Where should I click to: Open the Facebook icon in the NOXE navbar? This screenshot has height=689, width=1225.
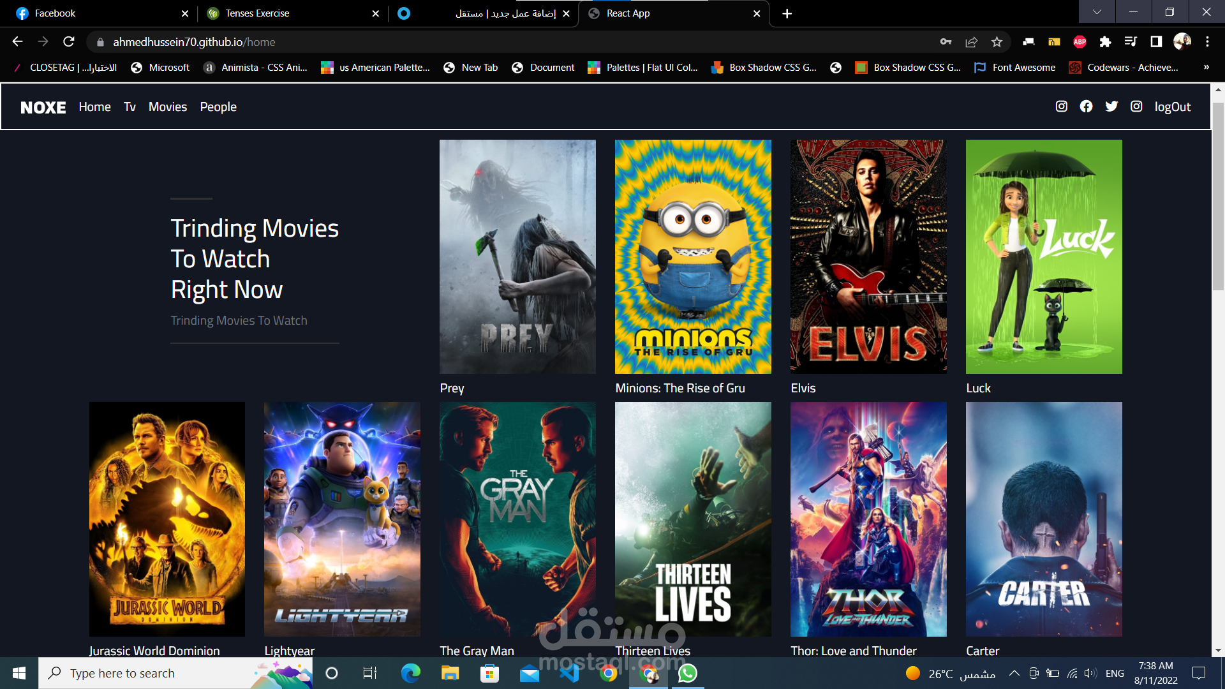[x=1086, y=107]
